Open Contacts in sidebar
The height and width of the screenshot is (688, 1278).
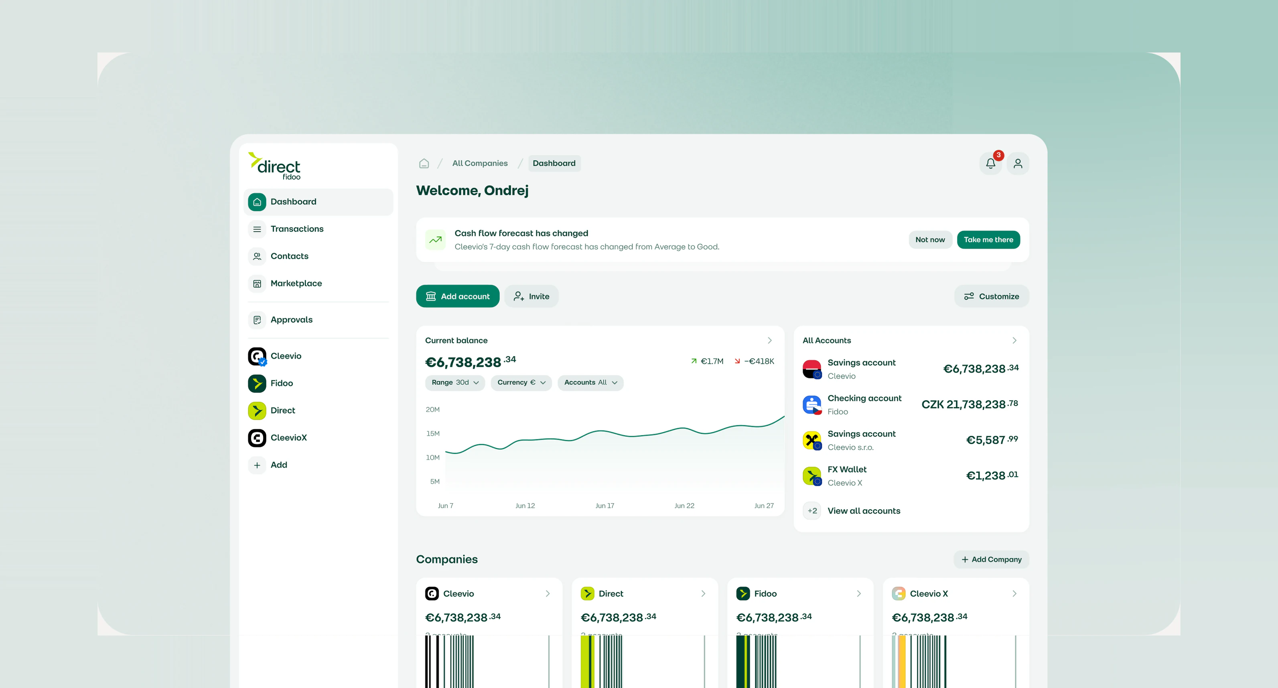point(318,257)
